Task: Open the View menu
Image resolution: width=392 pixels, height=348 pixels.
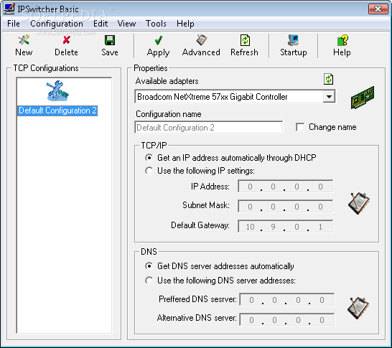Action: click(127, 24)
